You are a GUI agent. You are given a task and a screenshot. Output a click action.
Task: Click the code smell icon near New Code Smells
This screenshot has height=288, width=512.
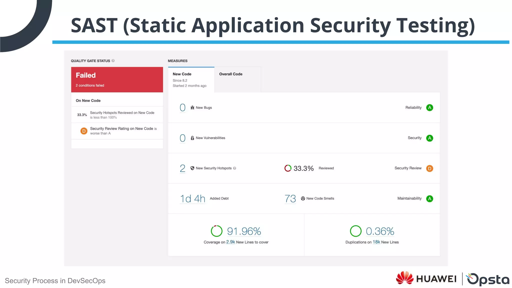[x=303, y=198]
